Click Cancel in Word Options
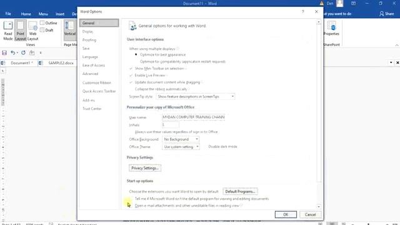 pyautogui.click(x=310, y=214)
